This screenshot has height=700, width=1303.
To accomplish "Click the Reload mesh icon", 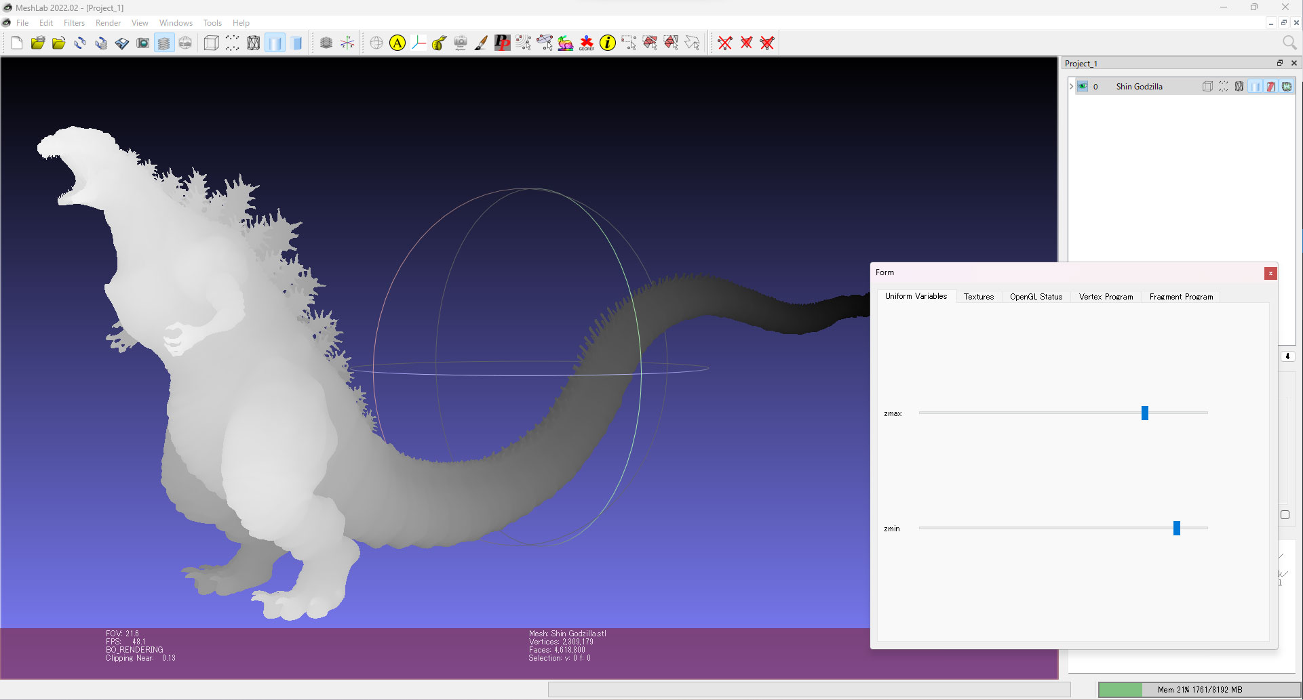I will click(80, 43).
